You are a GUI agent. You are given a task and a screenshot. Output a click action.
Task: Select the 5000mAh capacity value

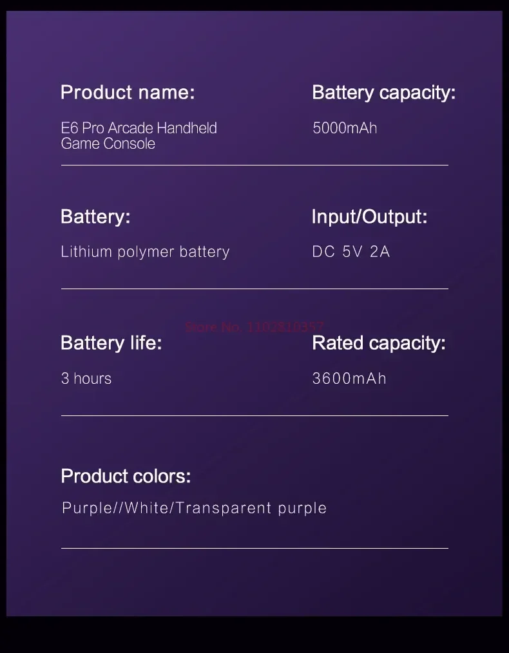point(345,128)
